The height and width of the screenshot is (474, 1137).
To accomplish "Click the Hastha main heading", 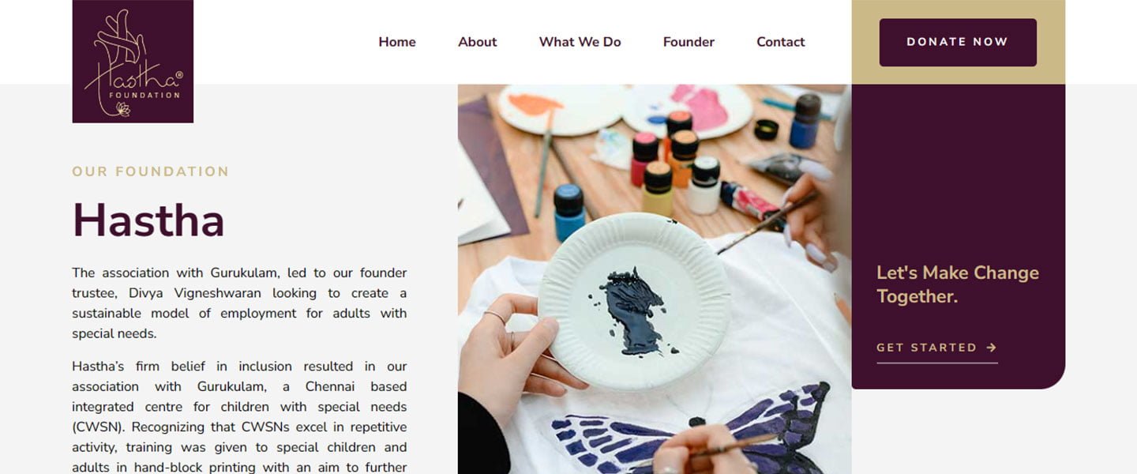I will click(x=148, y=220).
